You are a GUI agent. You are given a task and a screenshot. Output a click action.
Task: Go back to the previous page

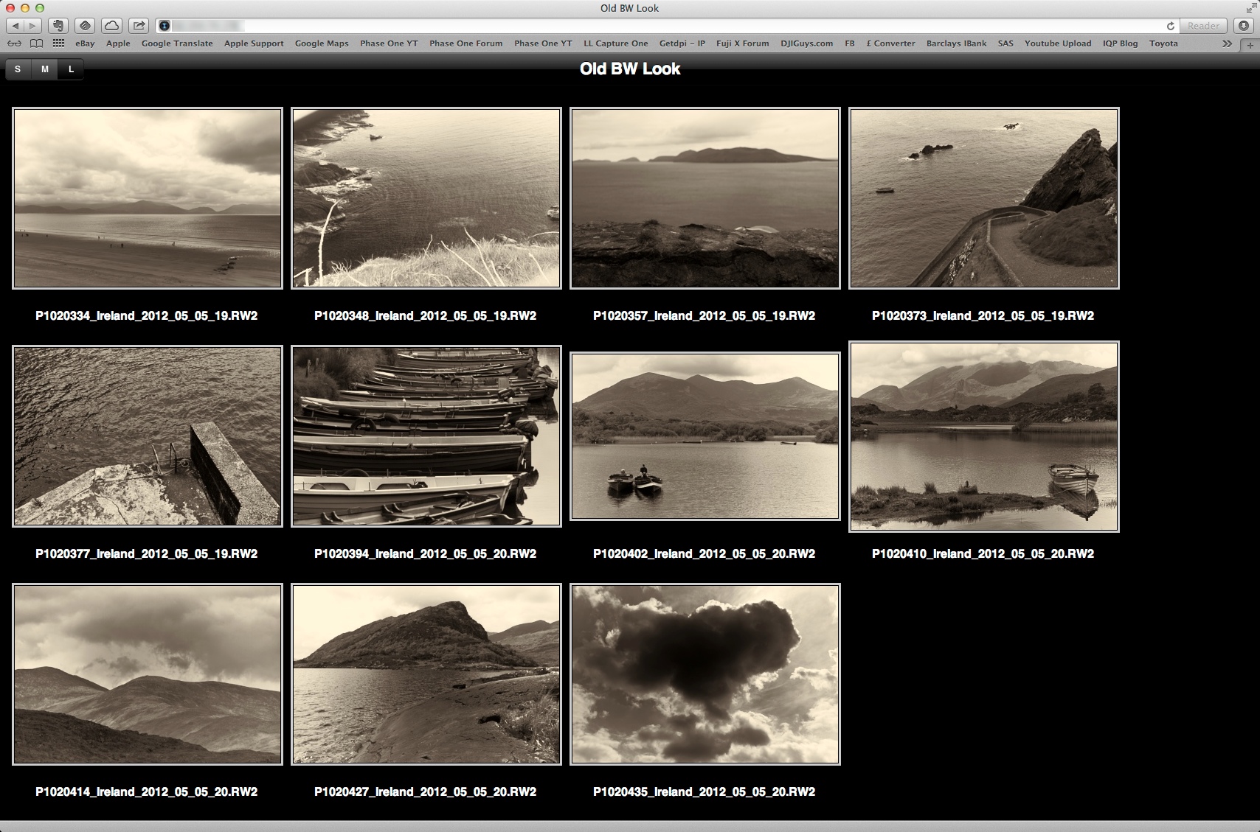coord(15,26)
